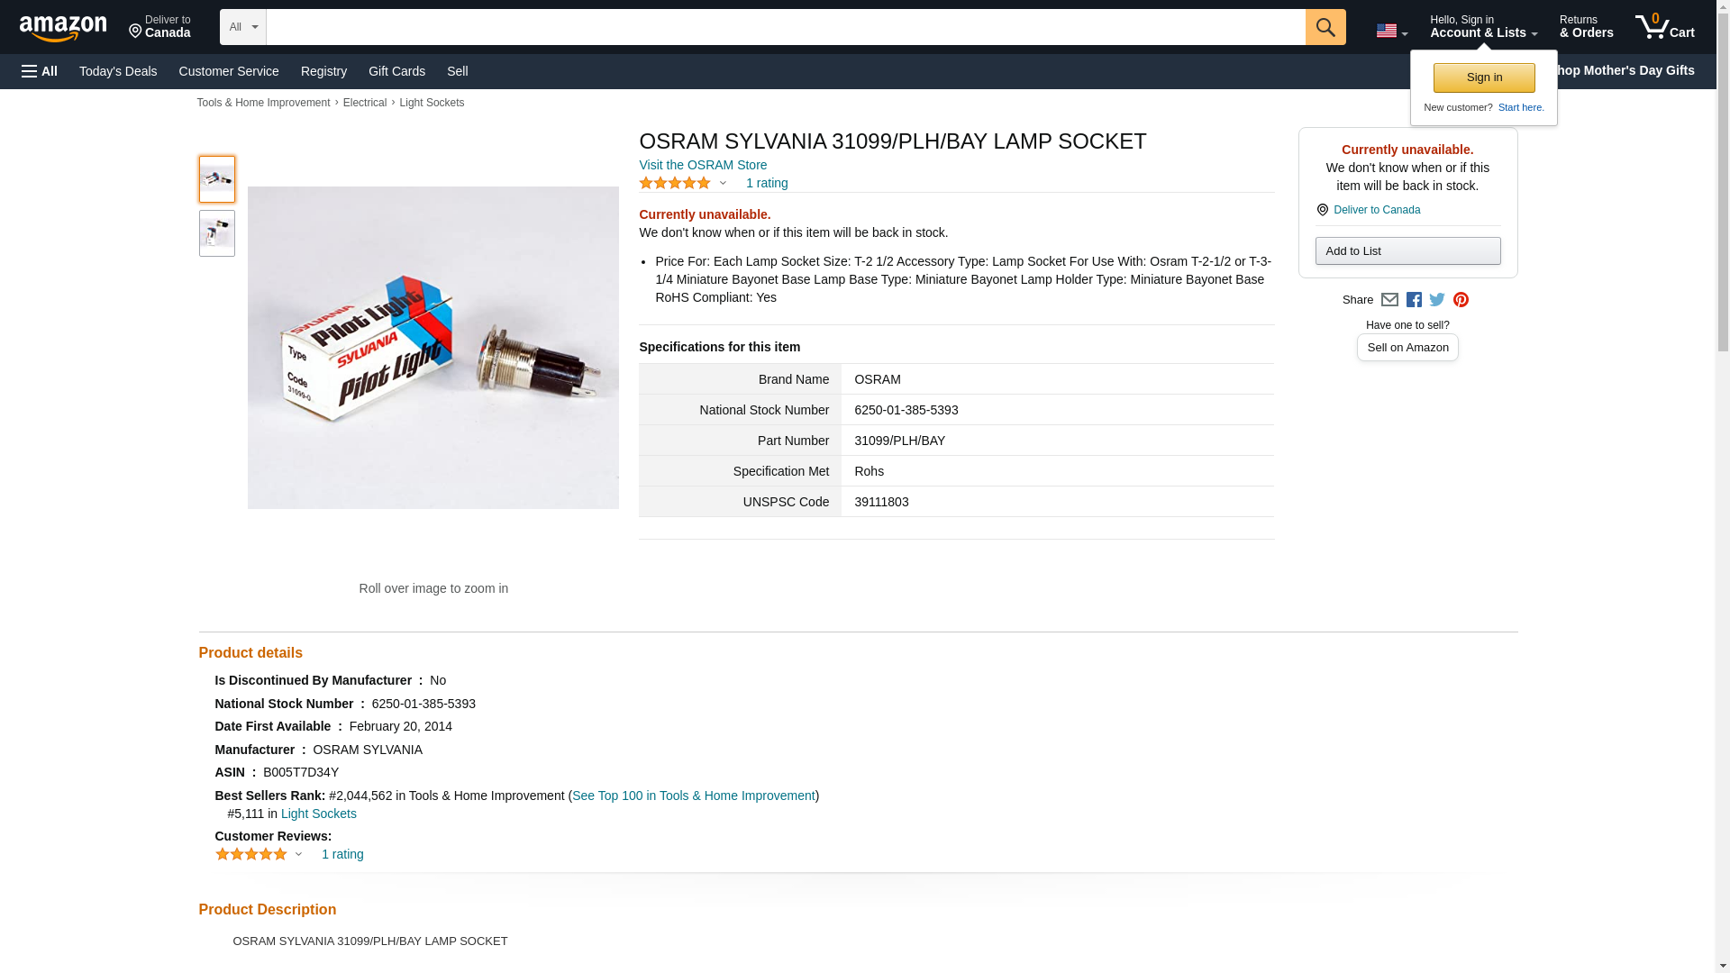Open Today's Deals menu item
This screenshot has height=973, width=1730.
(x=118, y=71)
